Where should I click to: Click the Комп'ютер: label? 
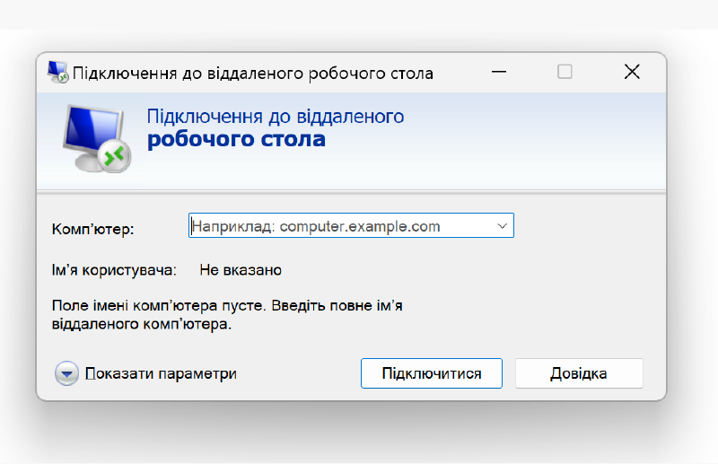coord(93,229)
